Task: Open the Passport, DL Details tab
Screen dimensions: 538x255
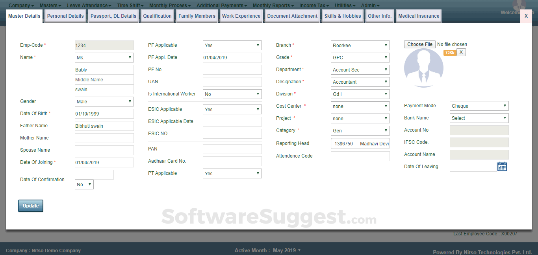Action: click(x=113, y=16)
